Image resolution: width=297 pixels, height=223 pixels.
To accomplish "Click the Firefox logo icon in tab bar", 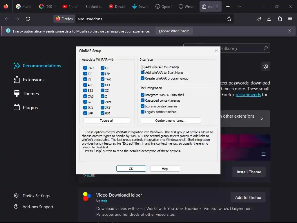I will click(6, 6).
